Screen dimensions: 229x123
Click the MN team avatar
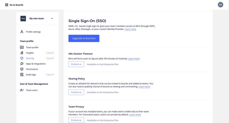click(x=23, y=19)
